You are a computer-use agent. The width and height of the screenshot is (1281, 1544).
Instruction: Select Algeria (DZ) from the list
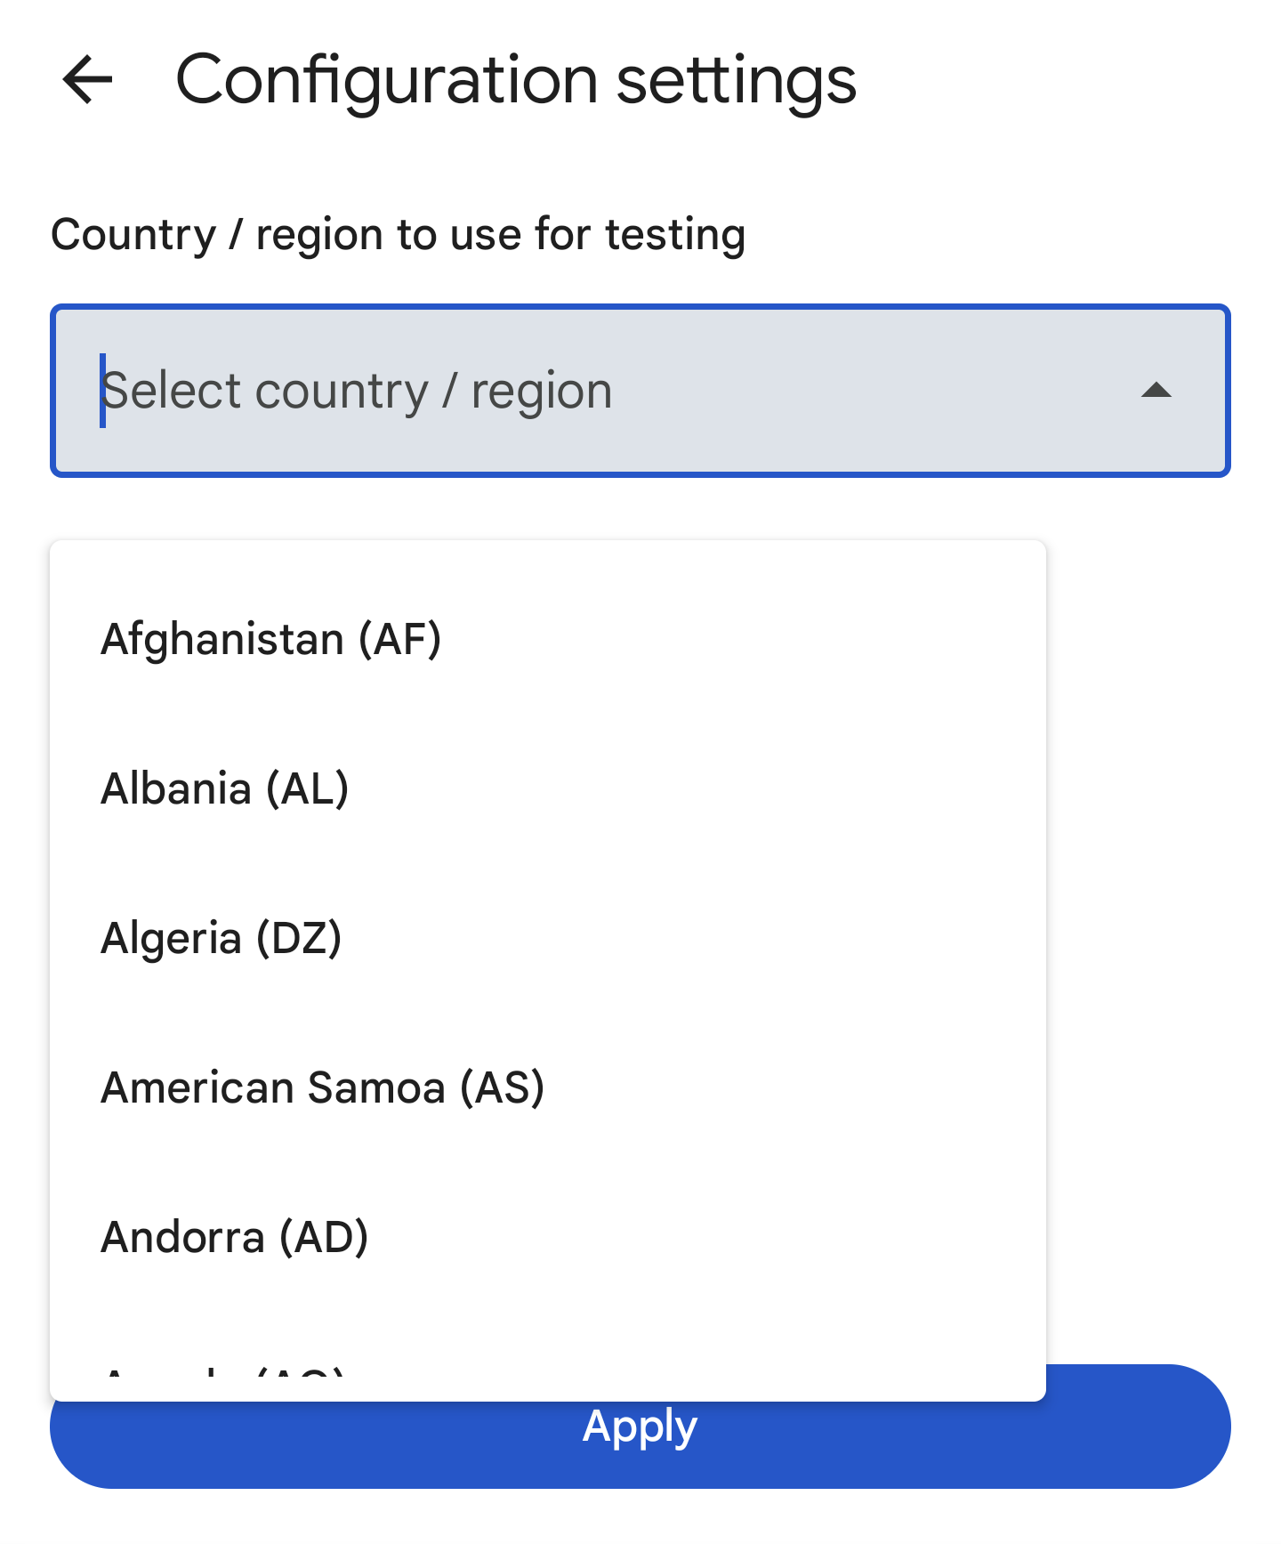(222, 937)
